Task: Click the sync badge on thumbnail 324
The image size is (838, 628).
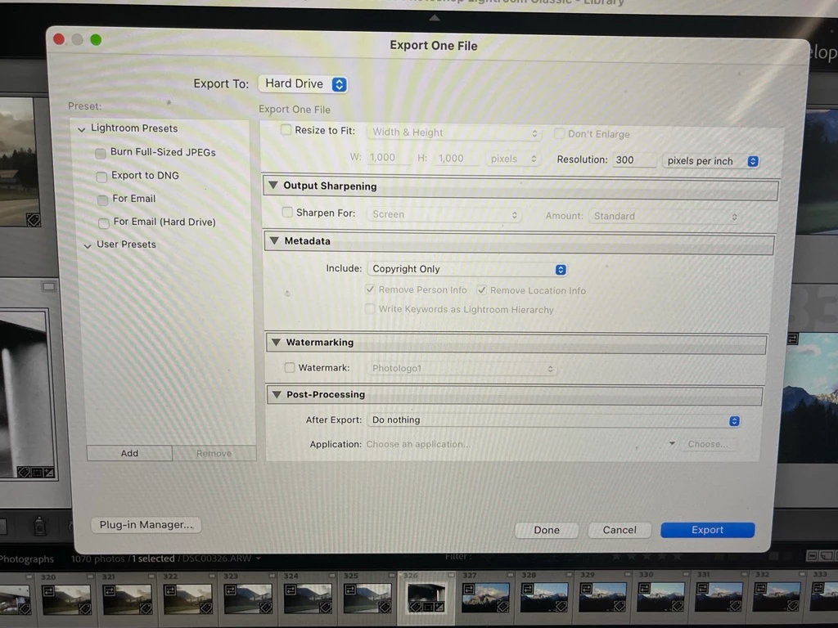Action: (x=291, y=590)
